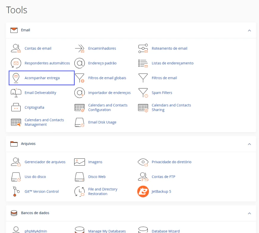Open the Contas de email link
The image size is (259, 233).
pyautogui.click(x=38, y=49)
